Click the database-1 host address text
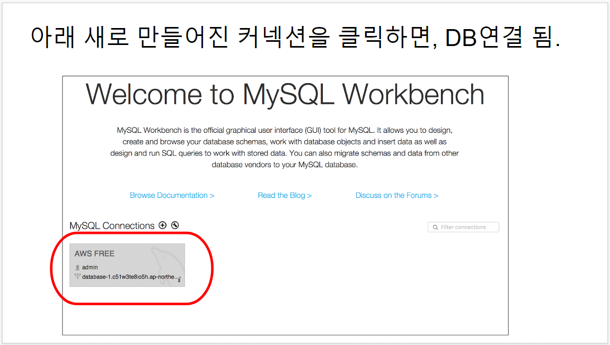 point(131,277)
